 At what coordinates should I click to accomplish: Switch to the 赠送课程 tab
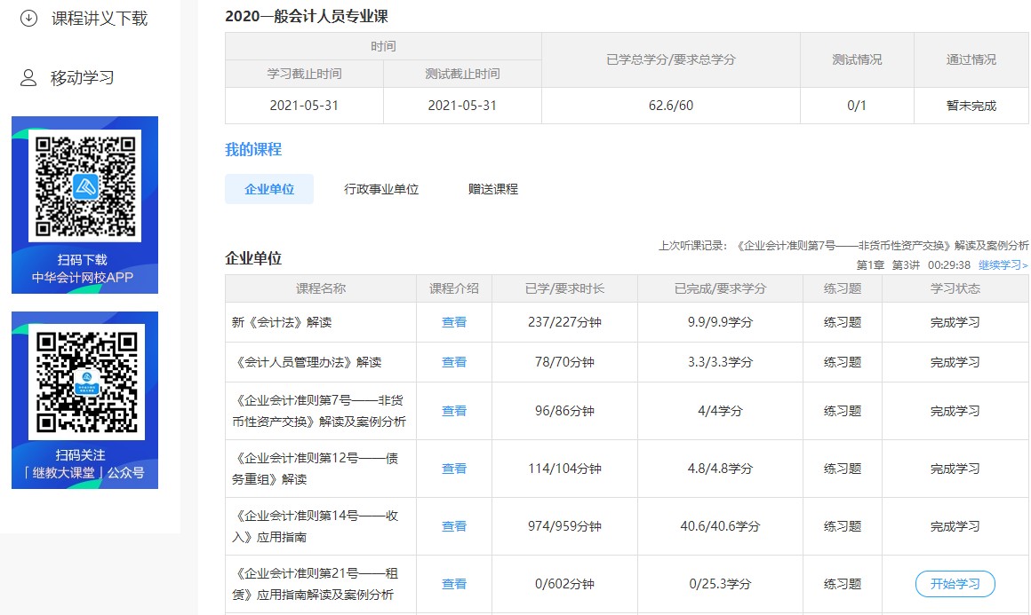[493, 189]
